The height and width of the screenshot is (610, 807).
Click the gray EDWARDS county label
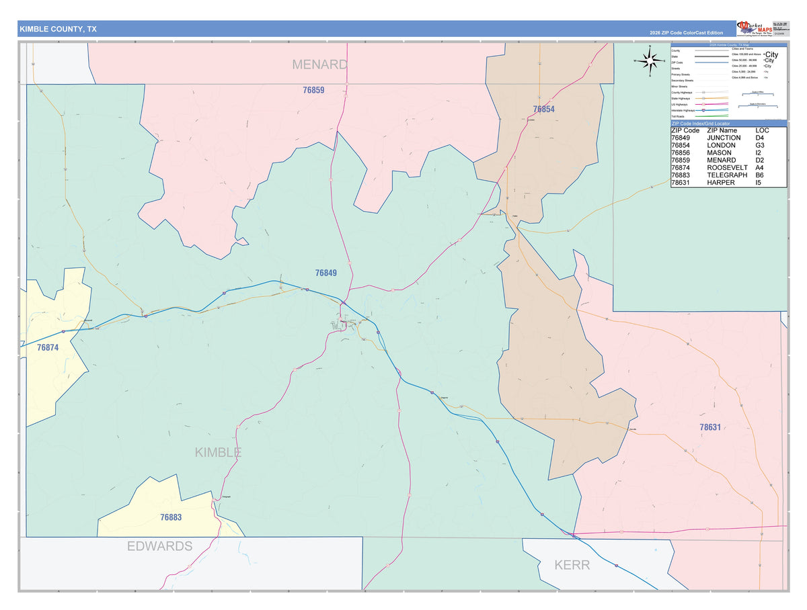[x=160, y=546]
